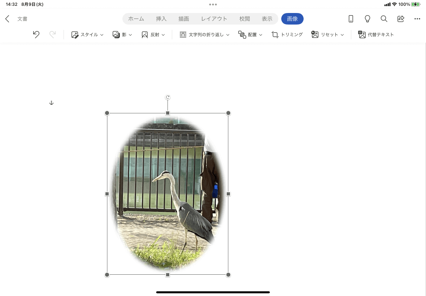Tap the home indicator bar
Viewport: 426px width, 296px height.
213,292
